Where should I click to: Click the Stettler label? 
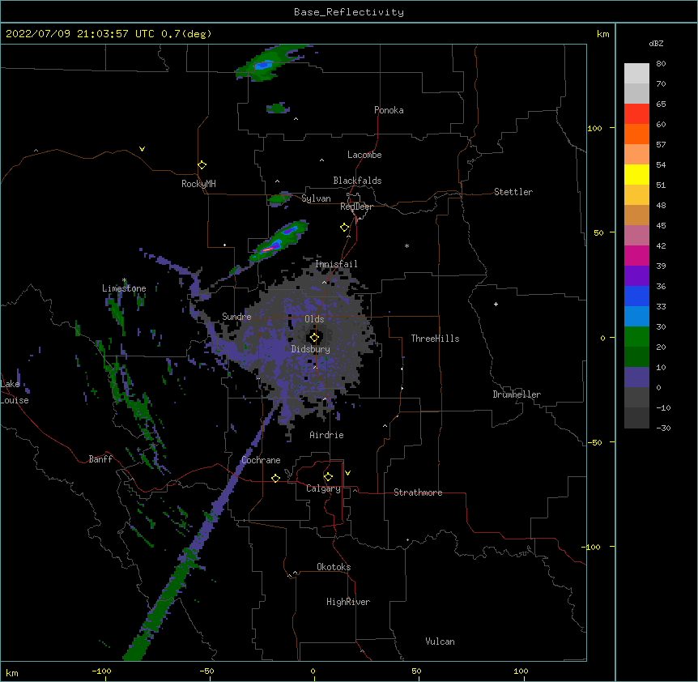tap(513, 192)
